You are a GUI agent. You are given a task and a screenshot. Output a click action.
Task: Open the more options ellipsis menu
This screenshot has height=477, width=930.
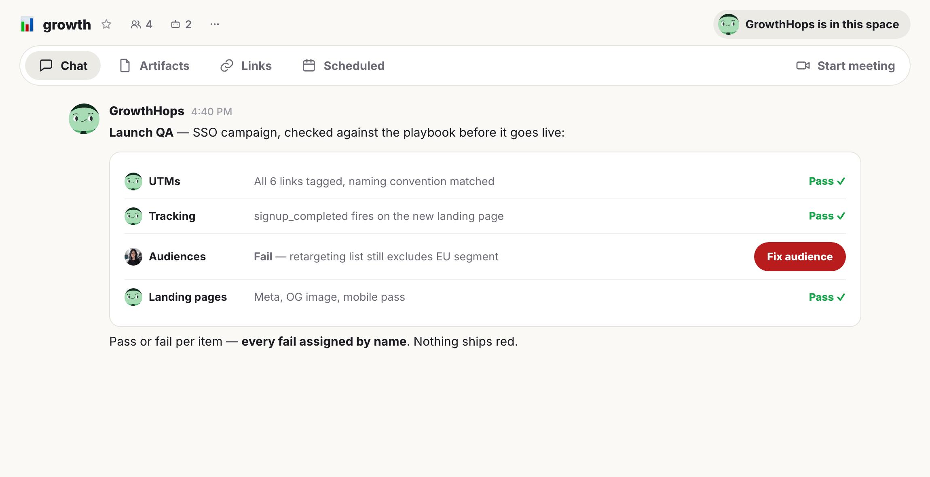215,24
